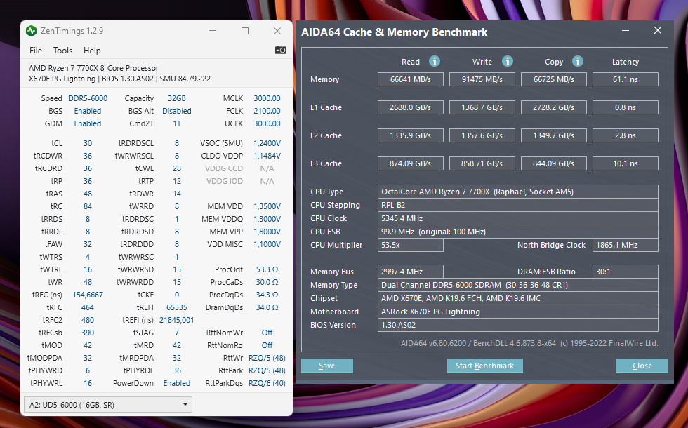This screenshot has height=428, width=688.
Task: Maximize the ZenTimings window
Action: click(x=245, y=31)
